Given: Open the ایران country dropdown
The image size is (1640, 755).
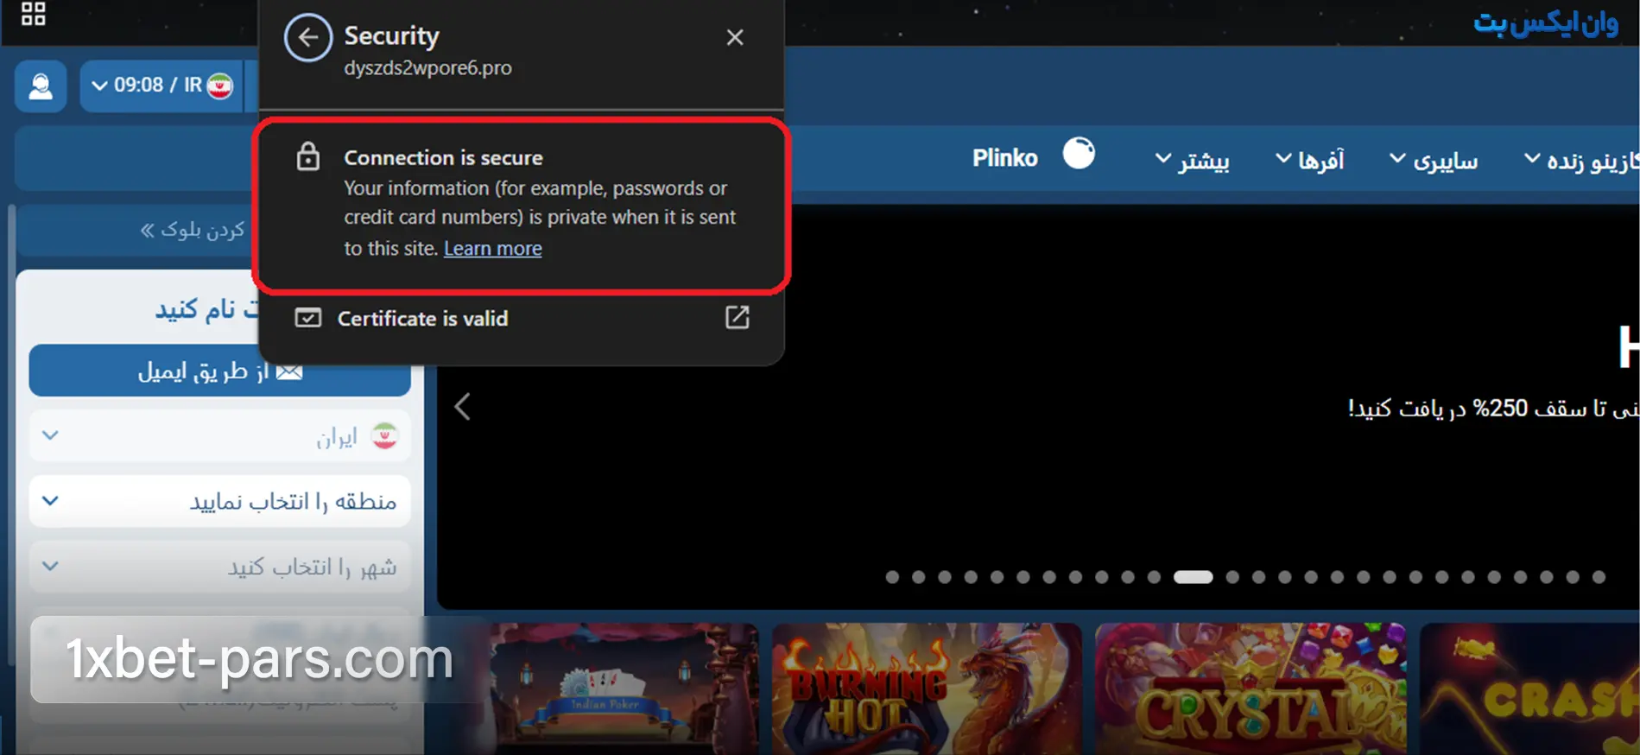Looking at the screenshot, I should tap(219, 436).
